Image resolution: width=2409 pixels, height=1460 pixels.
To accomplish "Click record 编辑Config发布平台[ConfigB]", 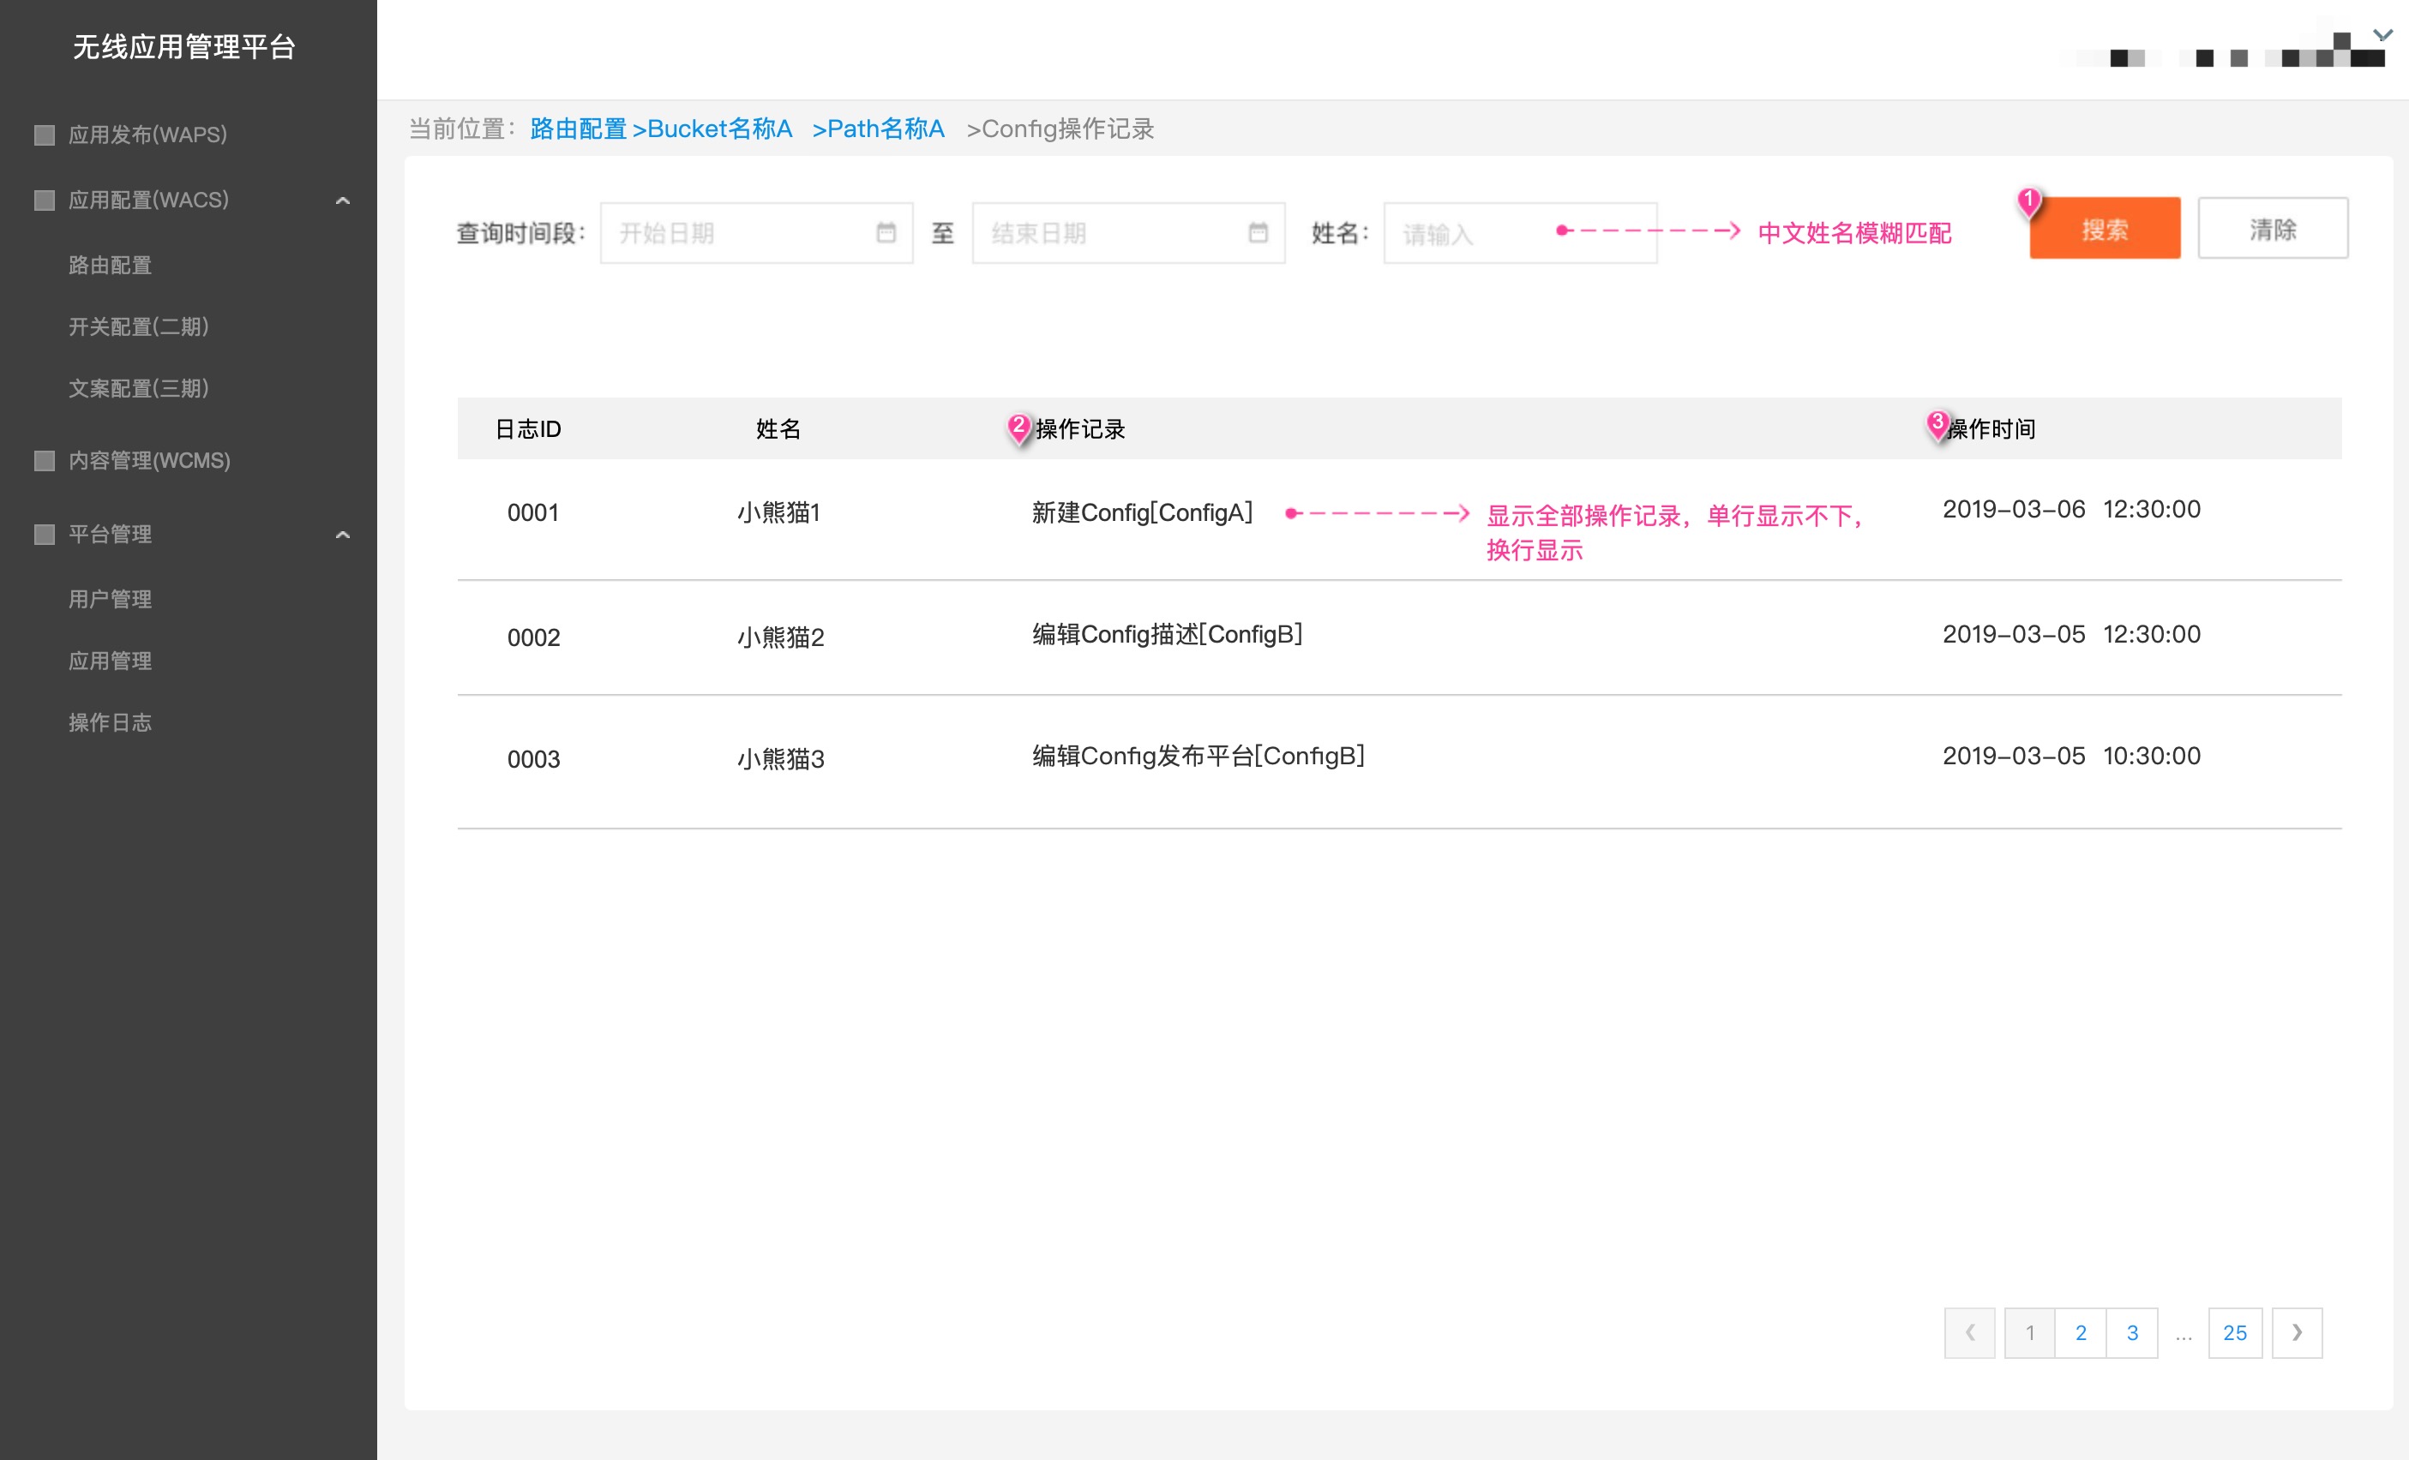I will point(1198,756).
